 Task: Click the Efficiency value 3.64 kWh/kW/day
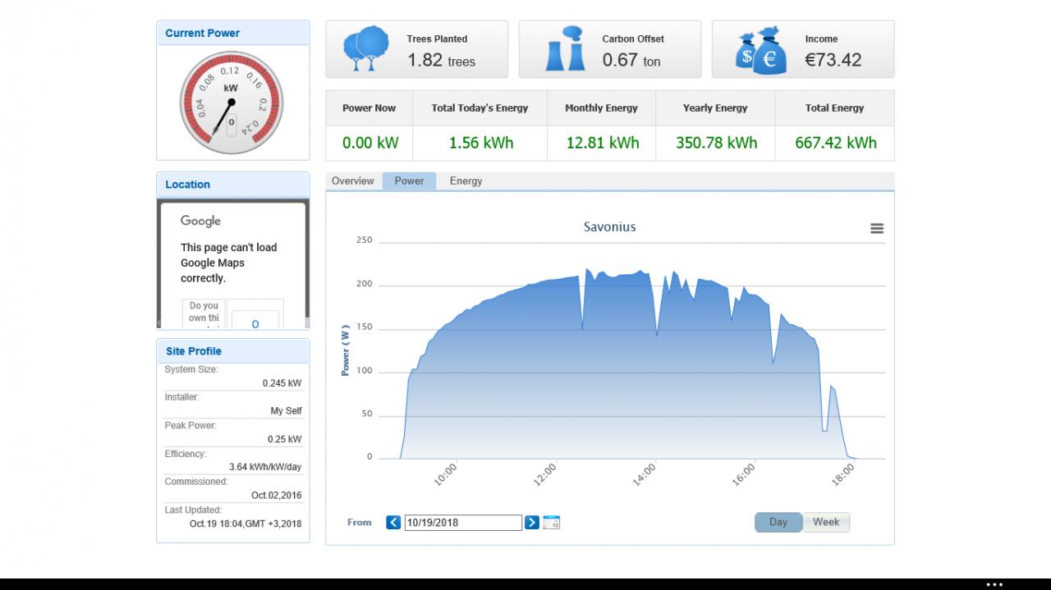pyautogui.click(x=265, y=467)
